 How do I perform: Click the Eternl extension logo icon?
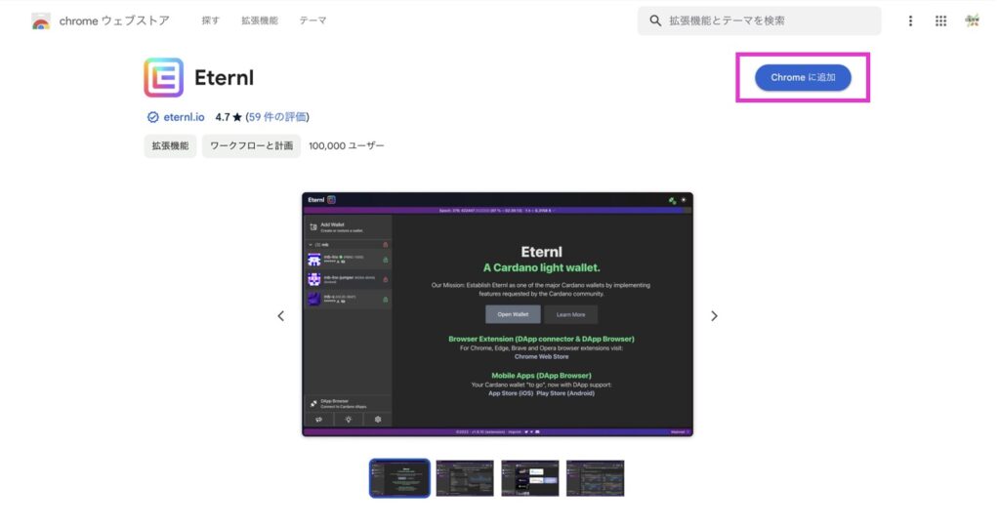163,78
